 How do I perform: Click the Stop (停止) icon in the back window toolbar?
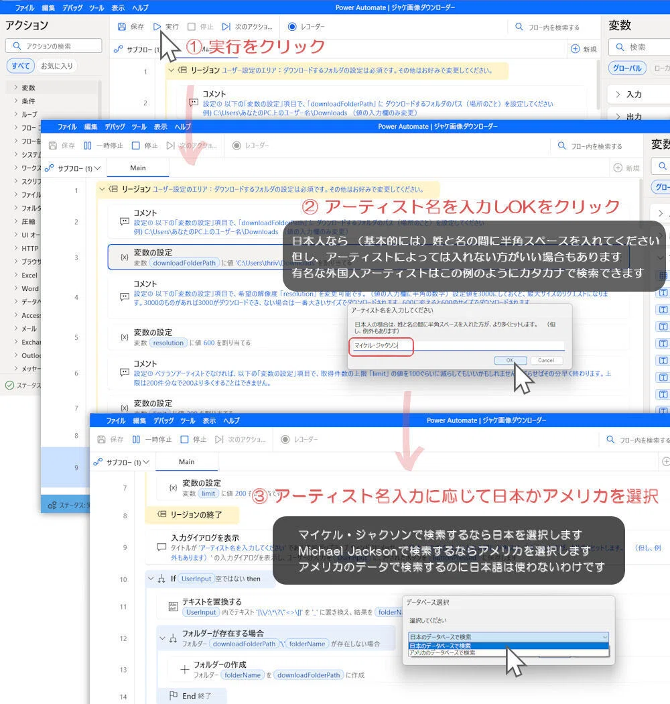(192, 27)
